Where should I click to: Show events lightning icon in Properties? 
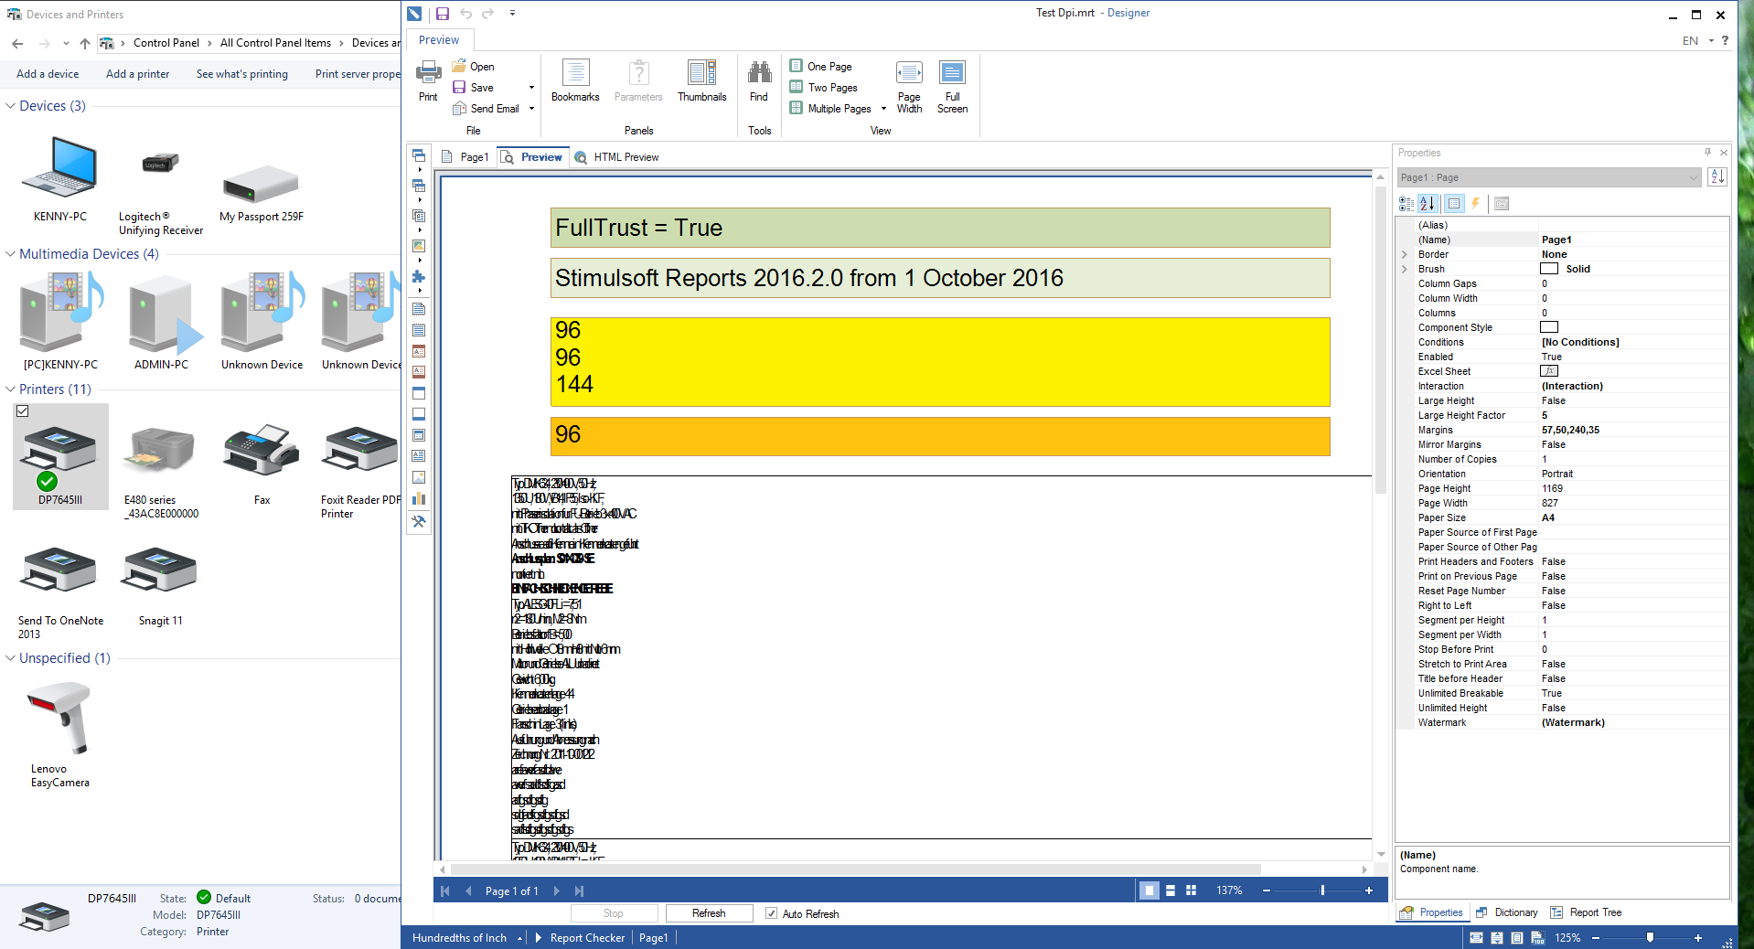click(x=1475, y=203)
